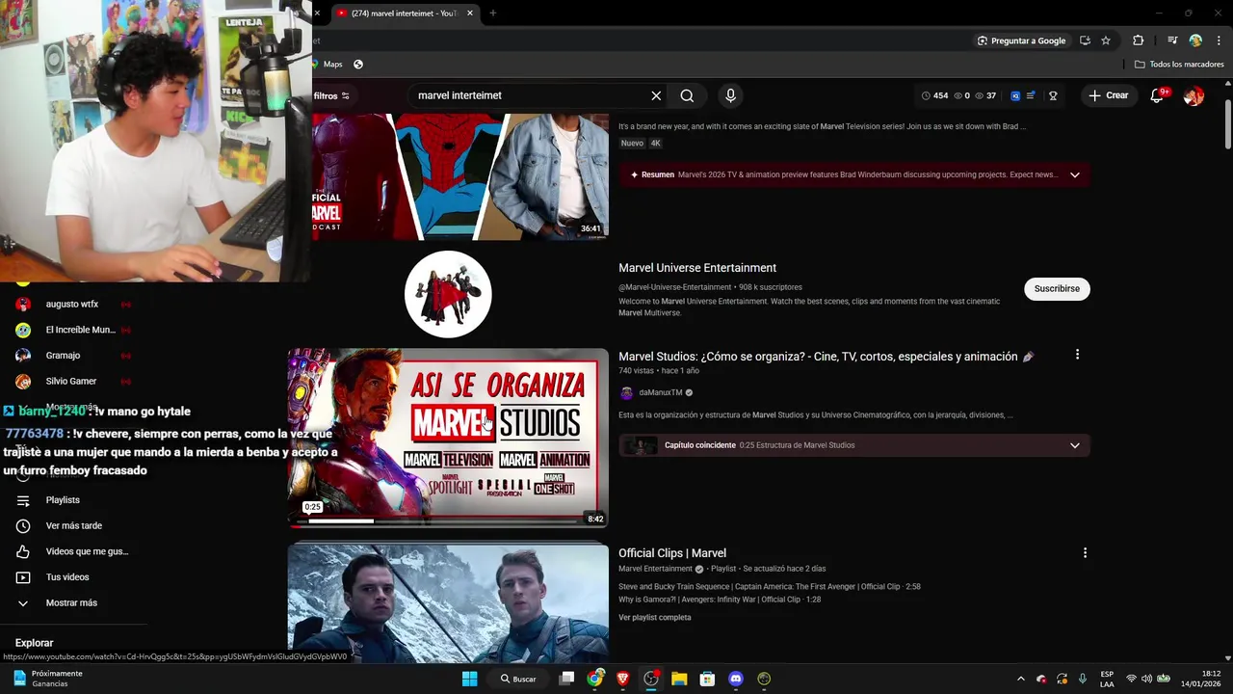This screenshot has width=1233, height=694.
Task: Open Marvel Universe Entertainment channel avatar
Action: coord(448,294)
